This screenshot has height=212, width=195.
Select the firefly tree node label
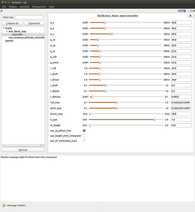[x=9, y=28]
